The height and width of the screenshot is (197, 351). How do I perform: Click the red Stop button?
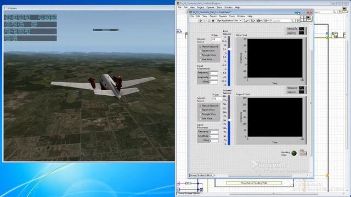point(303,153)
